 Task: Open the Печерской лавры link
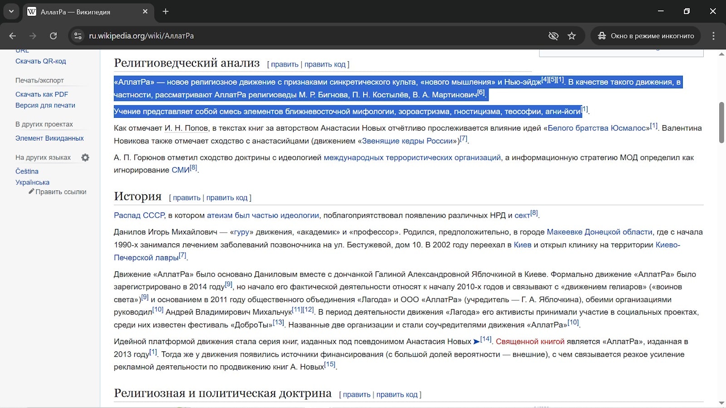tap(146, 257)
